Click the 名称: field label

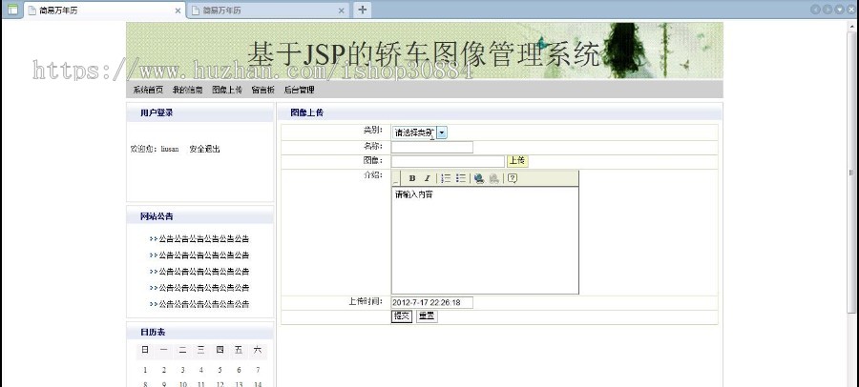click(373, 146)
